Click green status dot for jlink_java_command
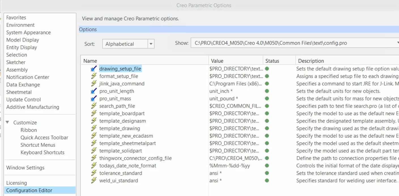Image resolution: width=399 pixels, height=196 pixels. (x=267, y=84)
